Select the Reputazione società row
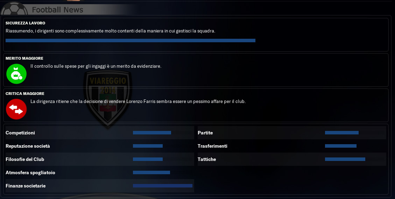The image size is (395, 199). (100, 146)
